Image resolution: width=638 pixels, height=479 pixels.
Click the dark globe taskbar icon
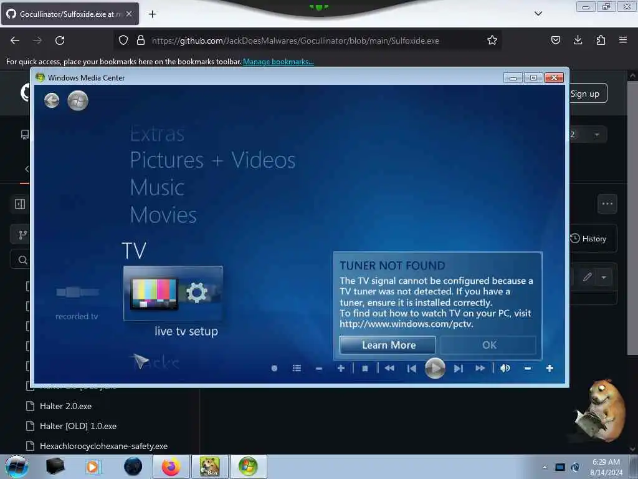pos(133,467)
